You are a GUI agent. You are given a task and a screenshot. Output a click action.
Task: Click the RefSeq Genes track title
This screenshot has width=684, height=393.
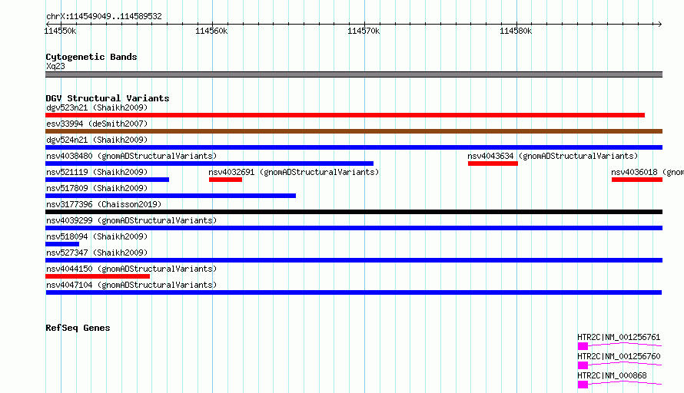click(x=78, y=328)
